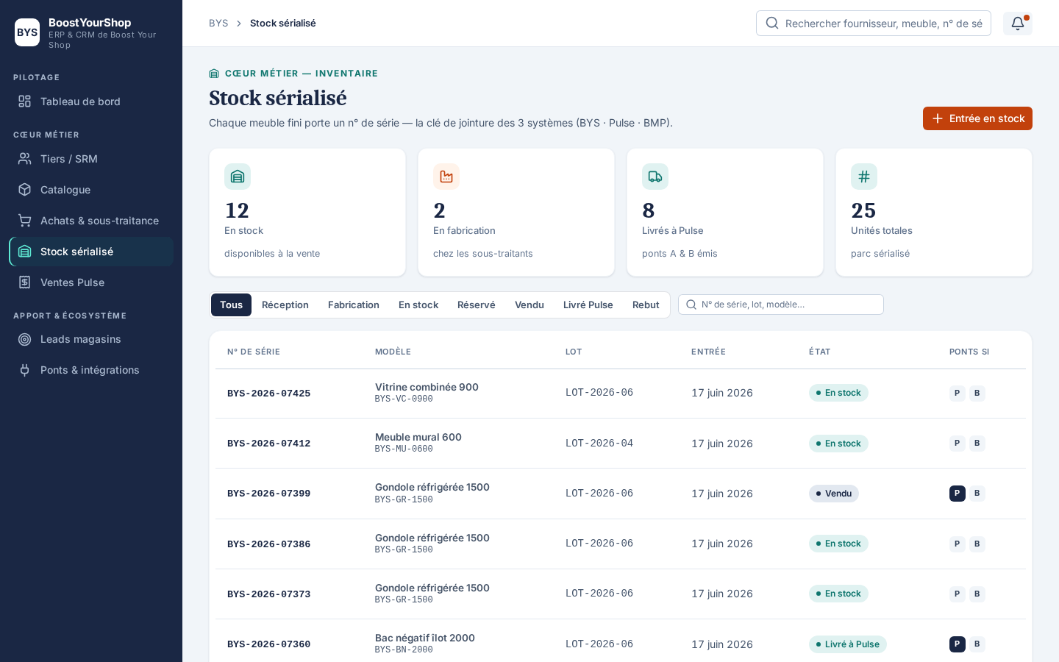Click serial number BYS-2026-07399
Screen dimensions: 1059x662
[x=269, y=494]
